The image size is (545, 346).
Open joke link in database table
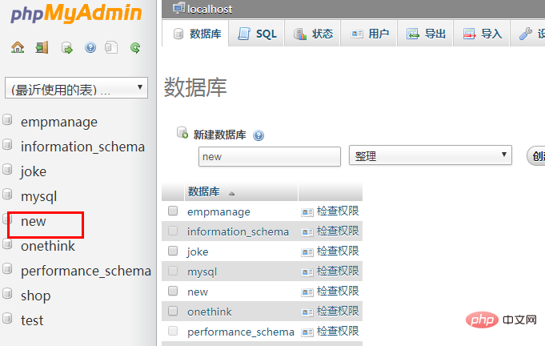198,252
